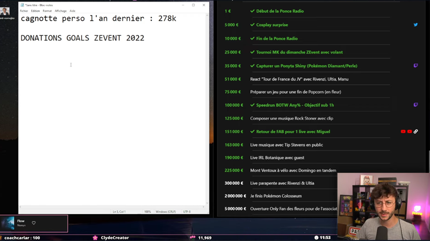Viewport: 430px width, 241px height.
Task: Click the 100 000 € amount
Action: 234,105
